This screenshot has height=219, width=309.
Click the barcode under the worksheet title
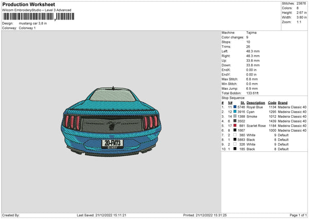click(x=39, y=17)
